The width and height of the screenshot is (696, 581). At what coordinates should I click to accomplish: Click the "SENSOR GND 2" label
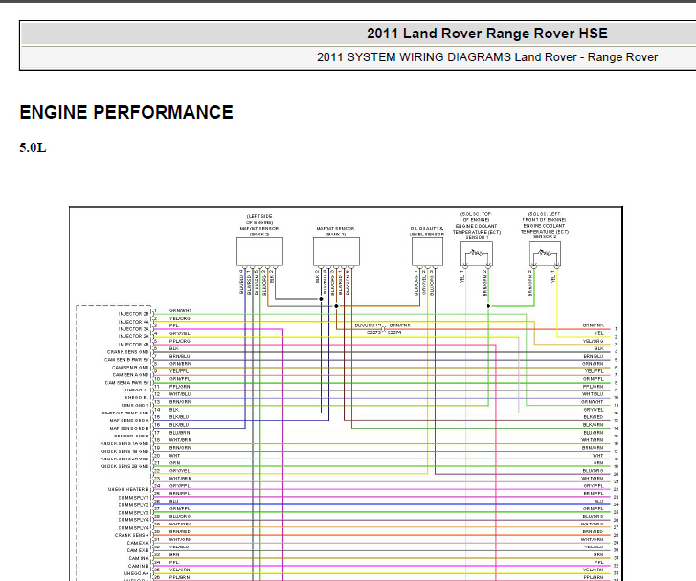point(131,436)
